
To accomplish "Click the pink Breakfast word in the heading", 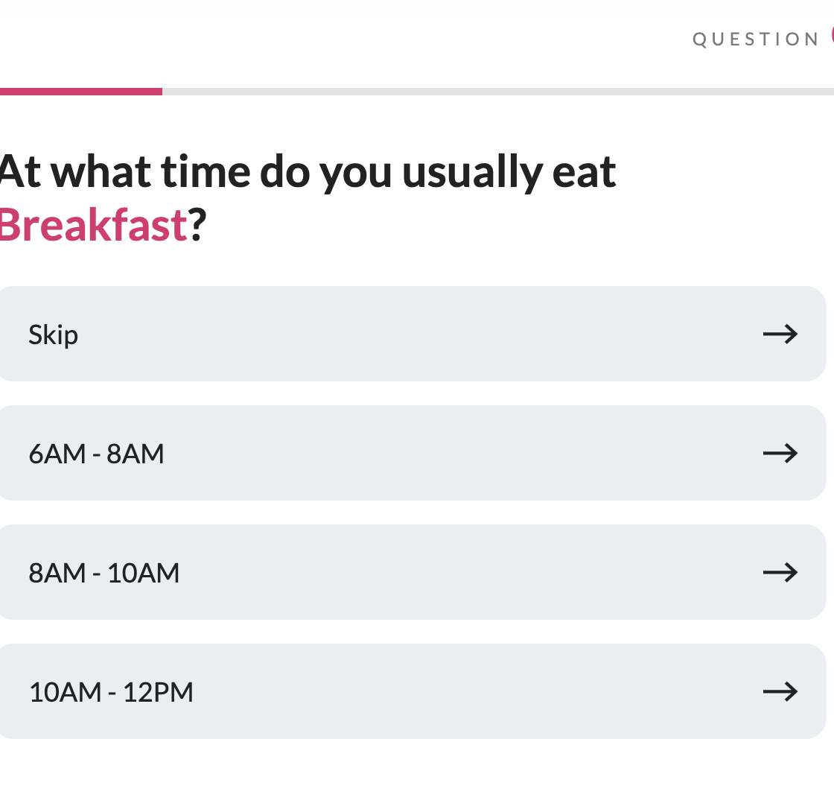I will (92, 224).
